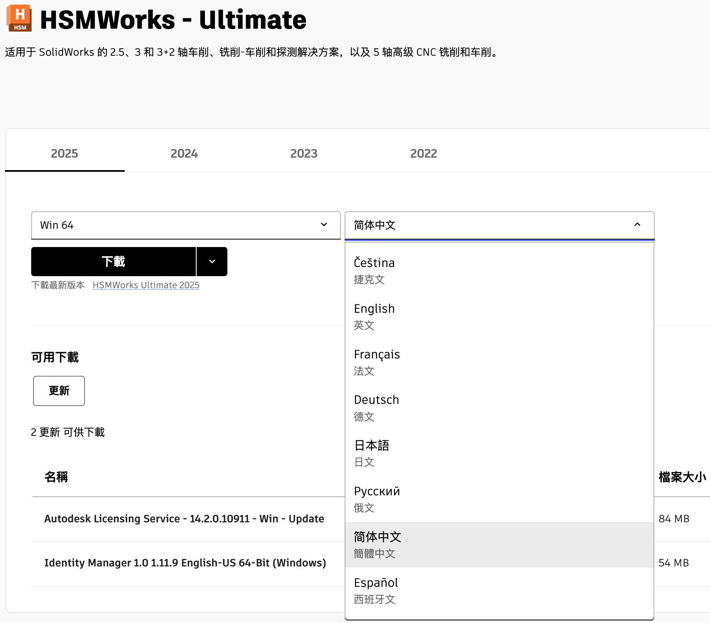Select the 2022 version tab
This screenshot has height=623, width=710.
tap(423, 153)
